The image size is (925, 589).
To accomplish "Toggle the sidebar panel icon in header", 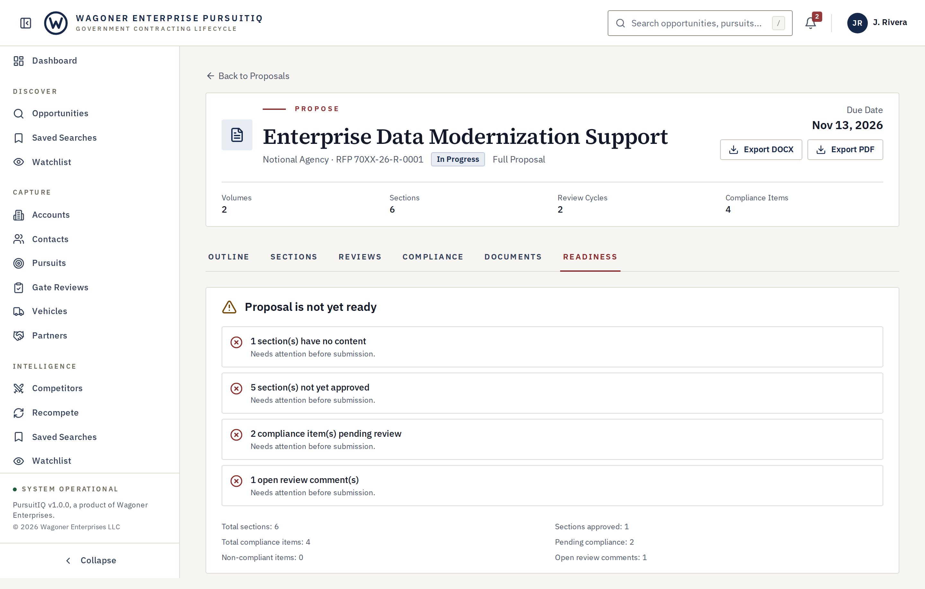I will tap(25, 23).
